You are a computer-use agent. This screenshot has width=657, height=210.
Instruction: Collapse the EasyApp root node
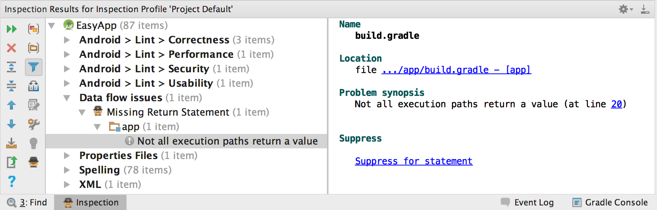point(51,25)
